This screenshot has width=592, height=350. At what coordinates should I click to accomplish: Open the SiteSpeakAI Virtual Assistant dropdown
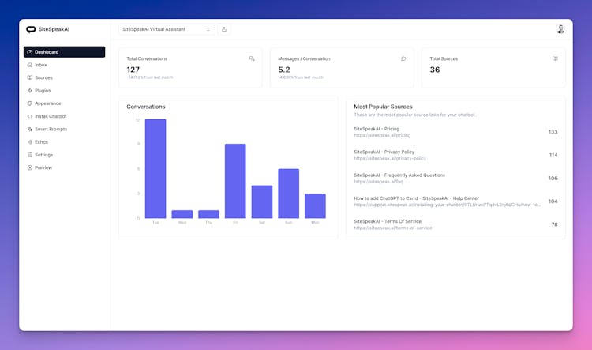point(167,29)
